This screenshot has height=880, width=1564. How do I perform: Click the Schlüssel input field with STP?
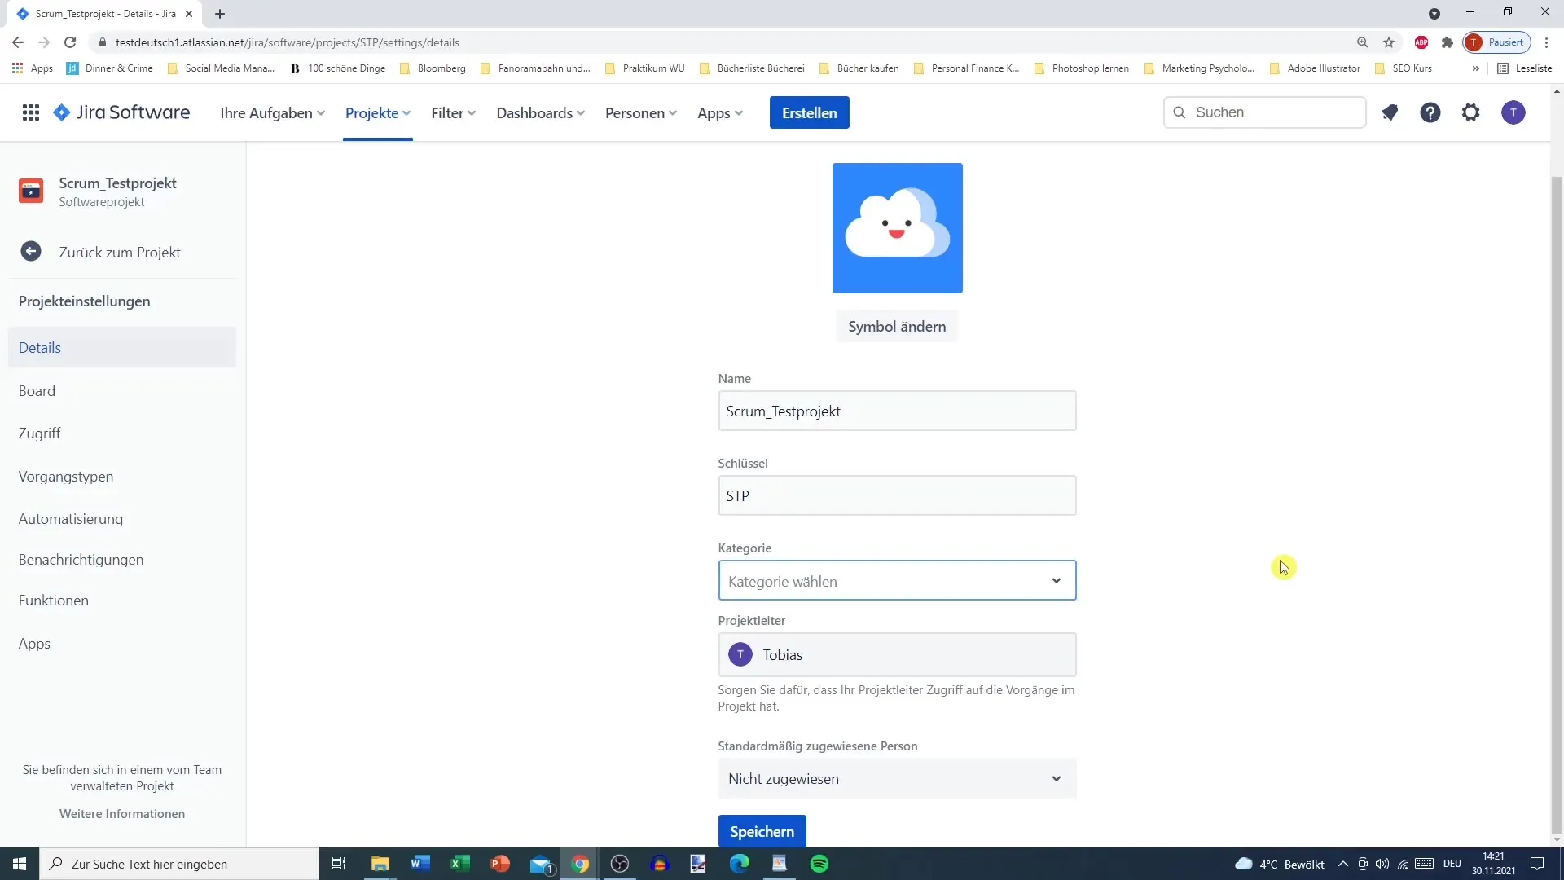pyautogui.click(x=897, y=495)
